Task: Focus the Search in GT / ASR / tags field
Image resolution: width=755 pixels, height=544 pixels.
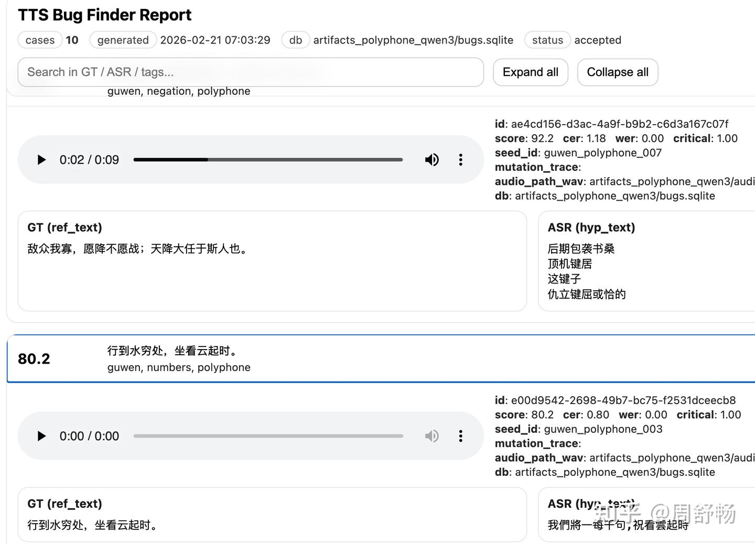Action: pyautogui.click(x=251, y=72)
